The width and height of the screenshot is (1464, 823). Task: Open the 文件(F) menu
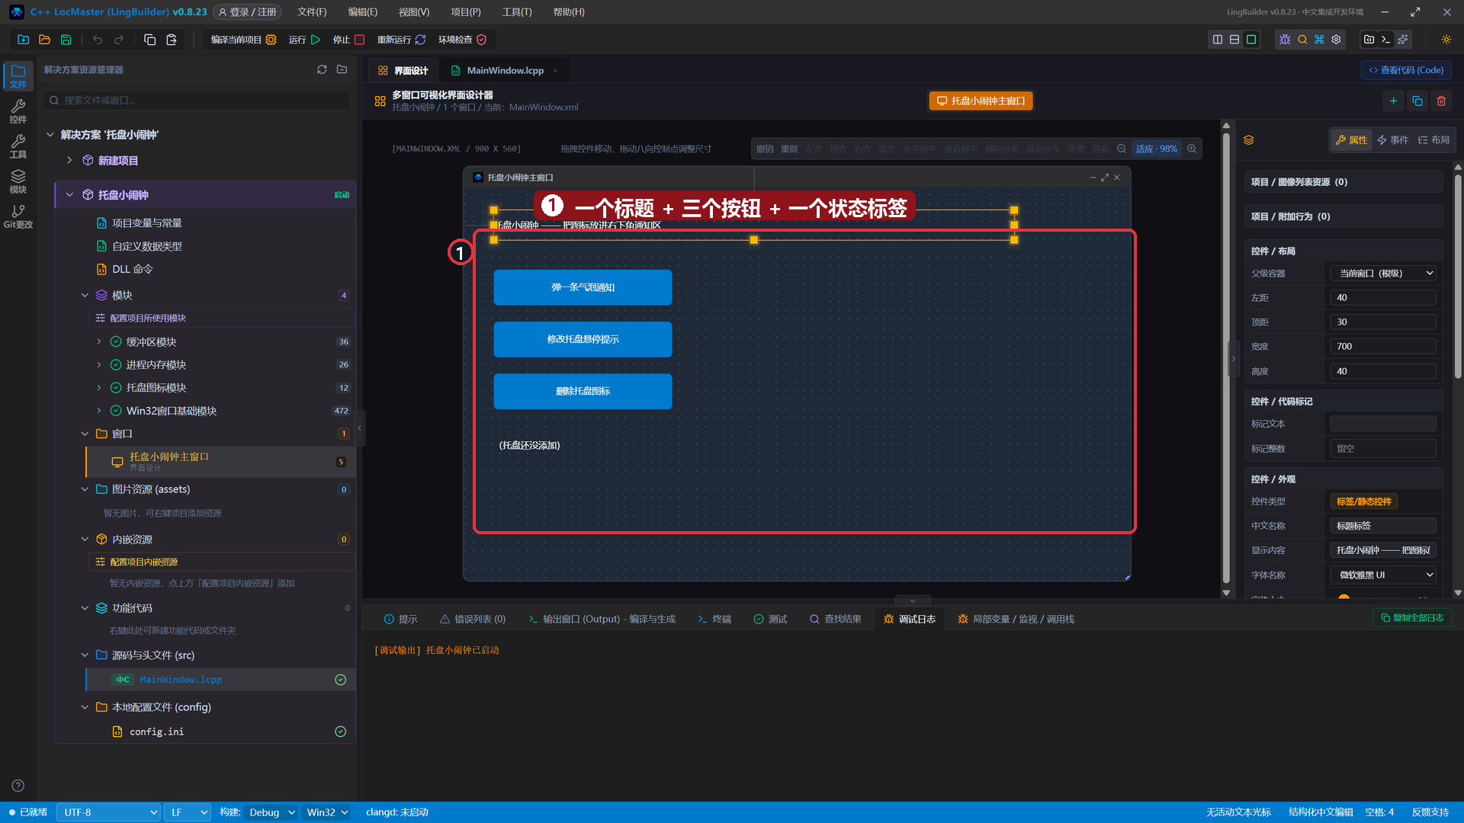pyautogui.click(x=312, y=12)
